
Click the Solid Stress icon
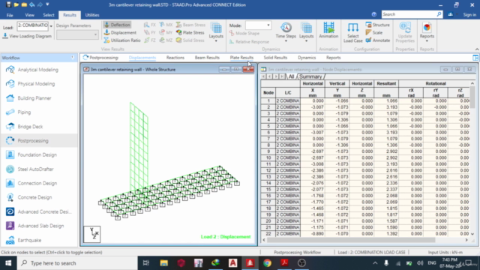click(x=178, y=40)
